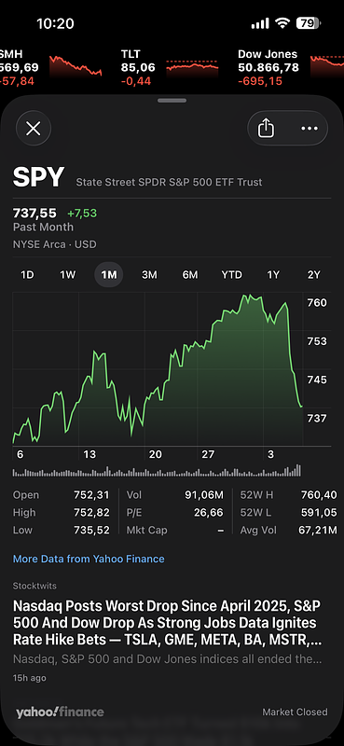
Task: Tap the sheet grabber handle at top
Action: 172,101
